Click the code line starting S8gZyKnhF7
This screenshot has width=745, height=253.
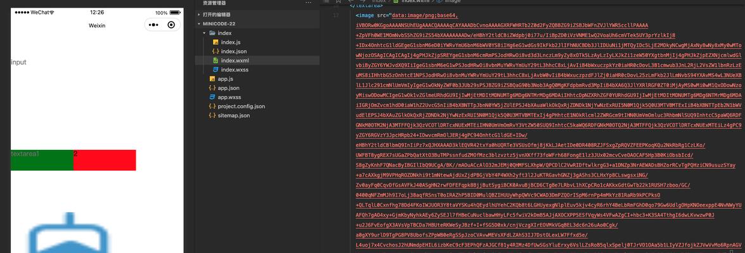(545, 165)
